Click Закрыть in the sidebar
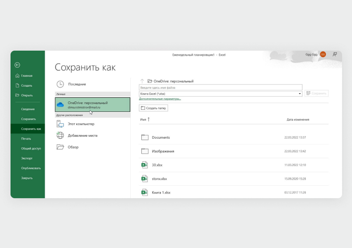Viewport: 352px width, 248px height. pos(27,178)
